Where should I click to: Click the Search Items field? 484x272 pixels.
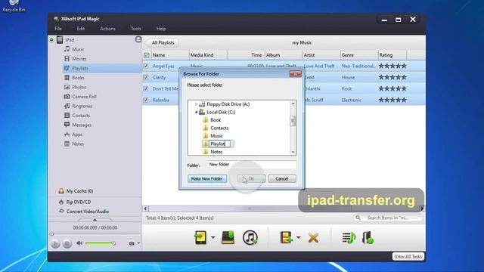pos(388,218)
